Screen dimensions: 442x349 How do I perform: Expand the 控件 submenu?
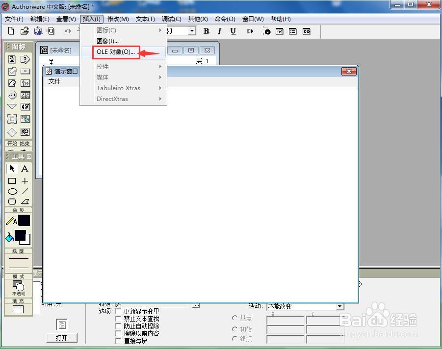pos(123,67)
